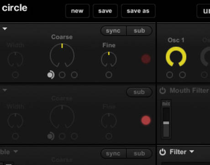
Task: Select the third modulation slot under top Coarse
Action: point(74,75)
